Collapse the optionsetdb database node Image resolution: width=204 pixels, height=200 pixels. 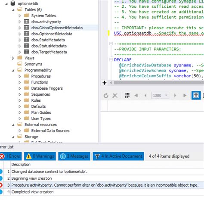(6, 4)
